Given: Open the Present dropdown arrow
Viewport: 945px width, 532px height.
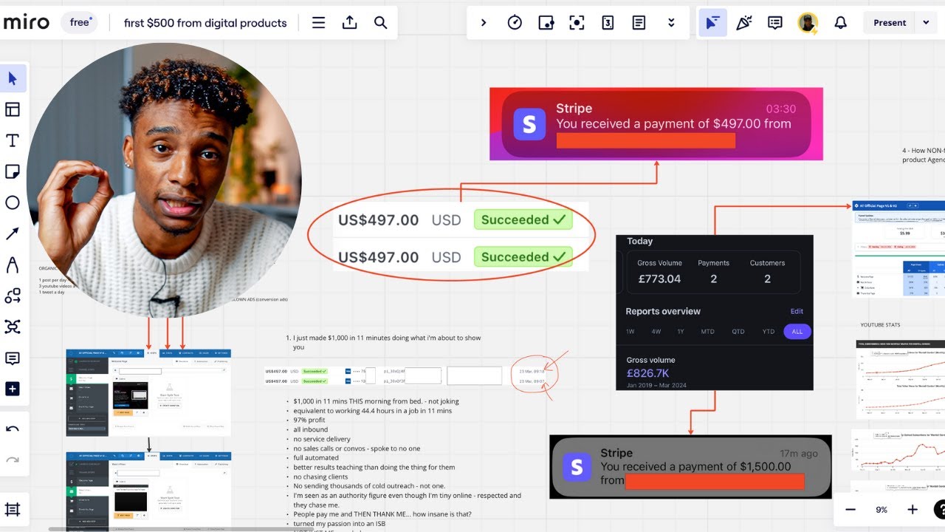Looking at the screenshot, I should [x=926, y=23].
